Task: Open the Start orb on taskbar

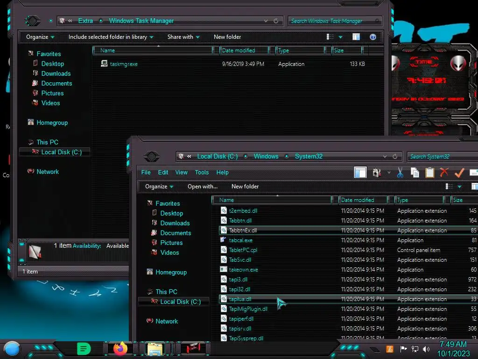Action: 12,349
